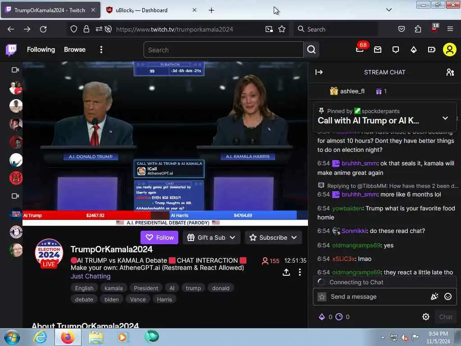Click the Bits balance diamond icon
Screen dimensions: 461x346
(322, 317)
